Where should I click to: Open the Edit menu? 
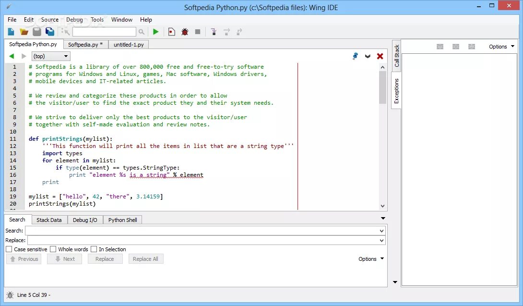29,19
